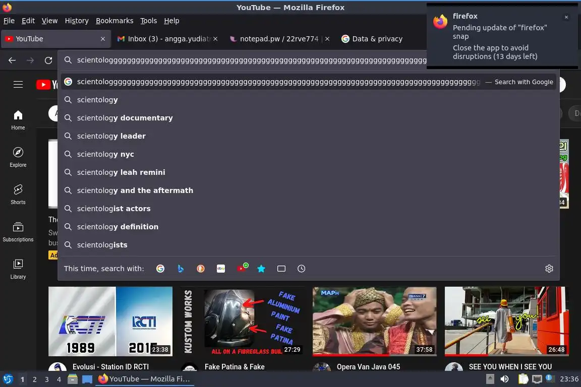581x387 pixels.
Task: Search bookmarks with the star icon
Action: 261,269
